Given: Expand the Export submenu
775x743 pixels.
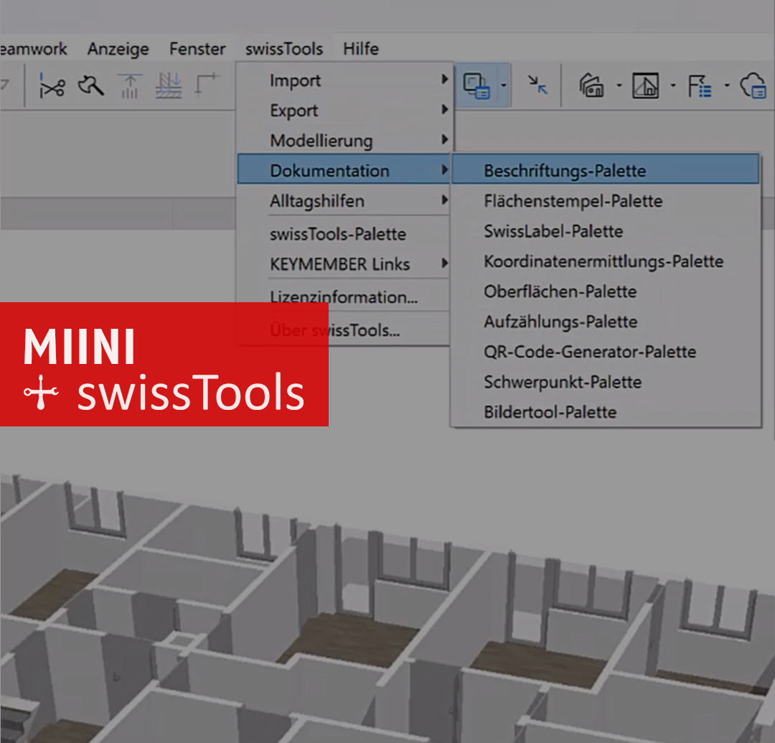Looking at the screenshot, I should pos(344,111).
